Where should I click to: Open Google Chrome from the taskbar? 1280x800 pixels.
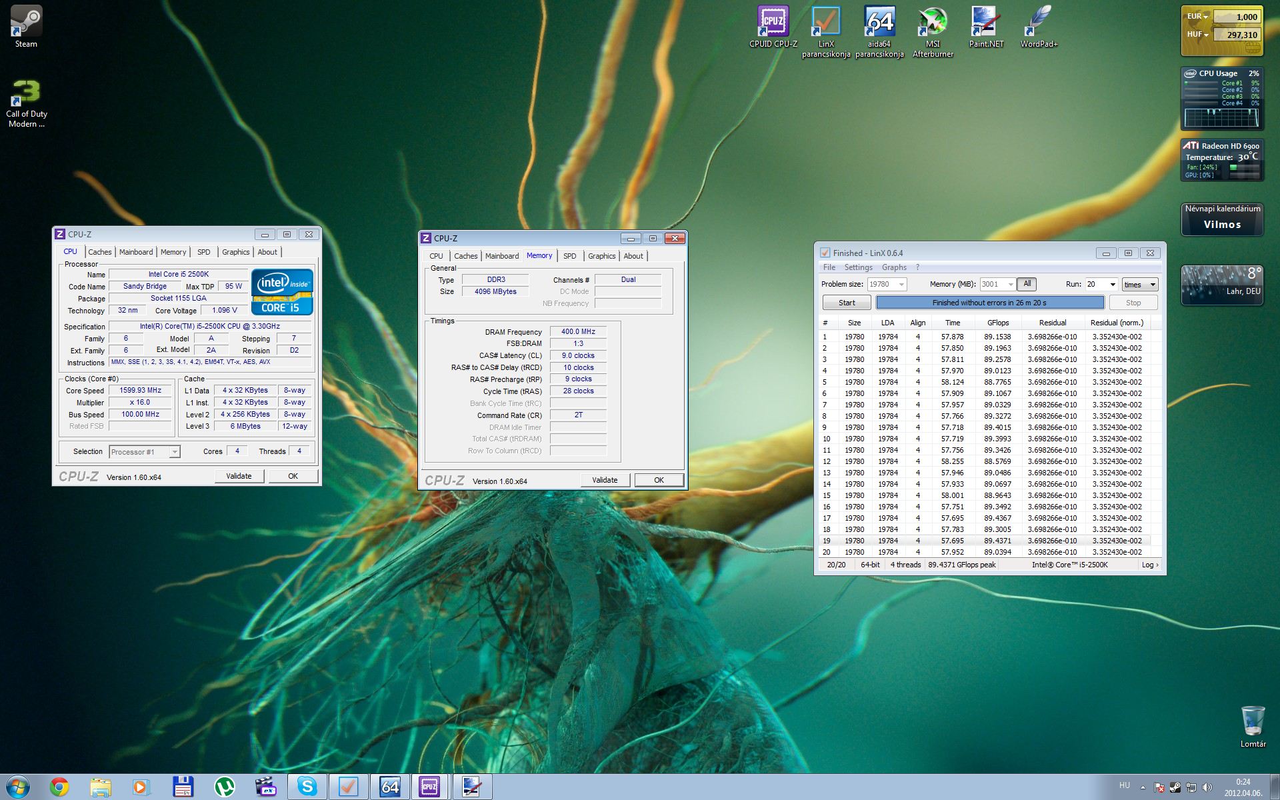pos(59,787)
